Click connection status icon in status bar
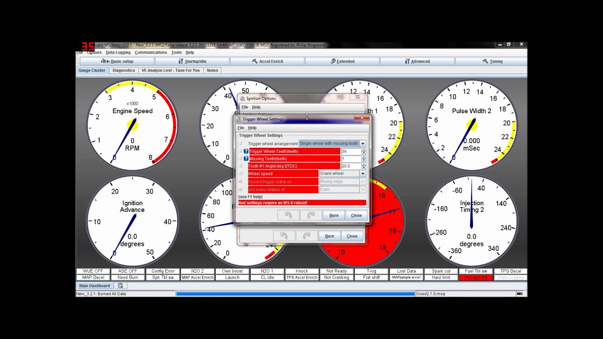The image size is (603, 339). coord(520,294)
